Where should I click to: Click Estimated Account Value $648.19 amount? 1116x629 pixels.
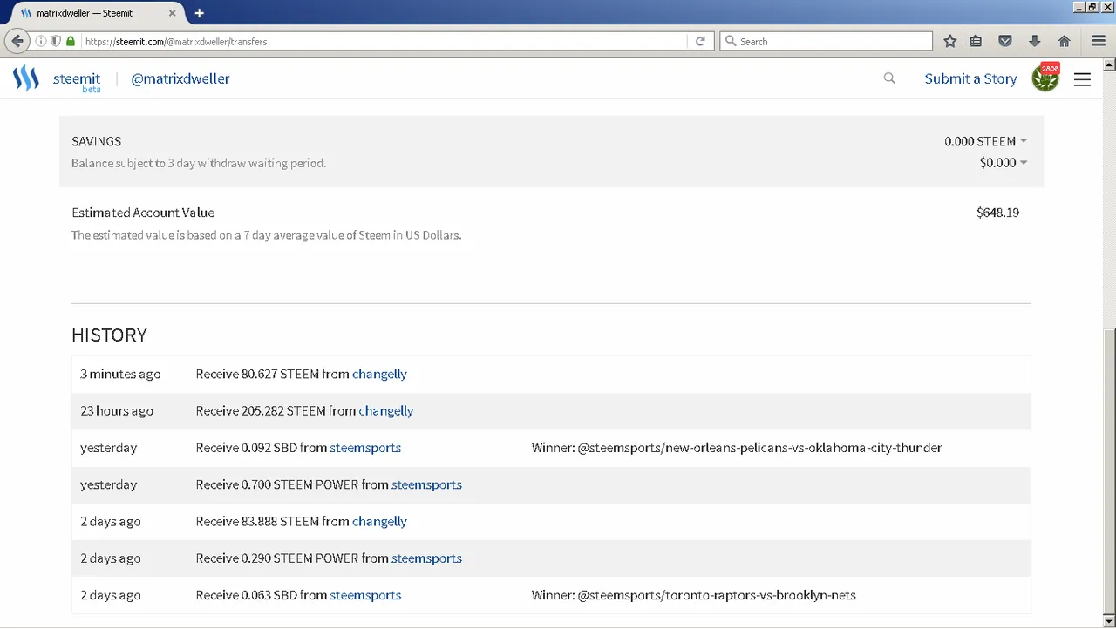[997, 213]
